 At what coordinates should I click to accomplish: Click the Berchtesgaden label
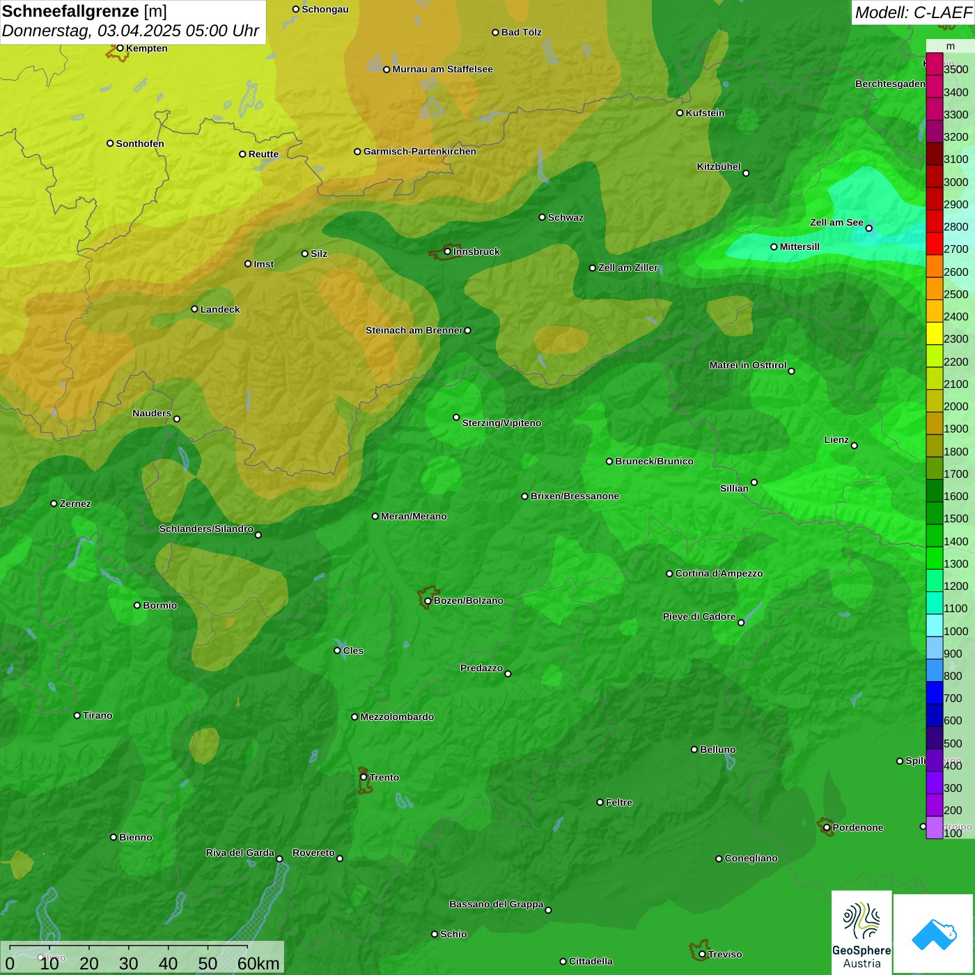(891, 84)
